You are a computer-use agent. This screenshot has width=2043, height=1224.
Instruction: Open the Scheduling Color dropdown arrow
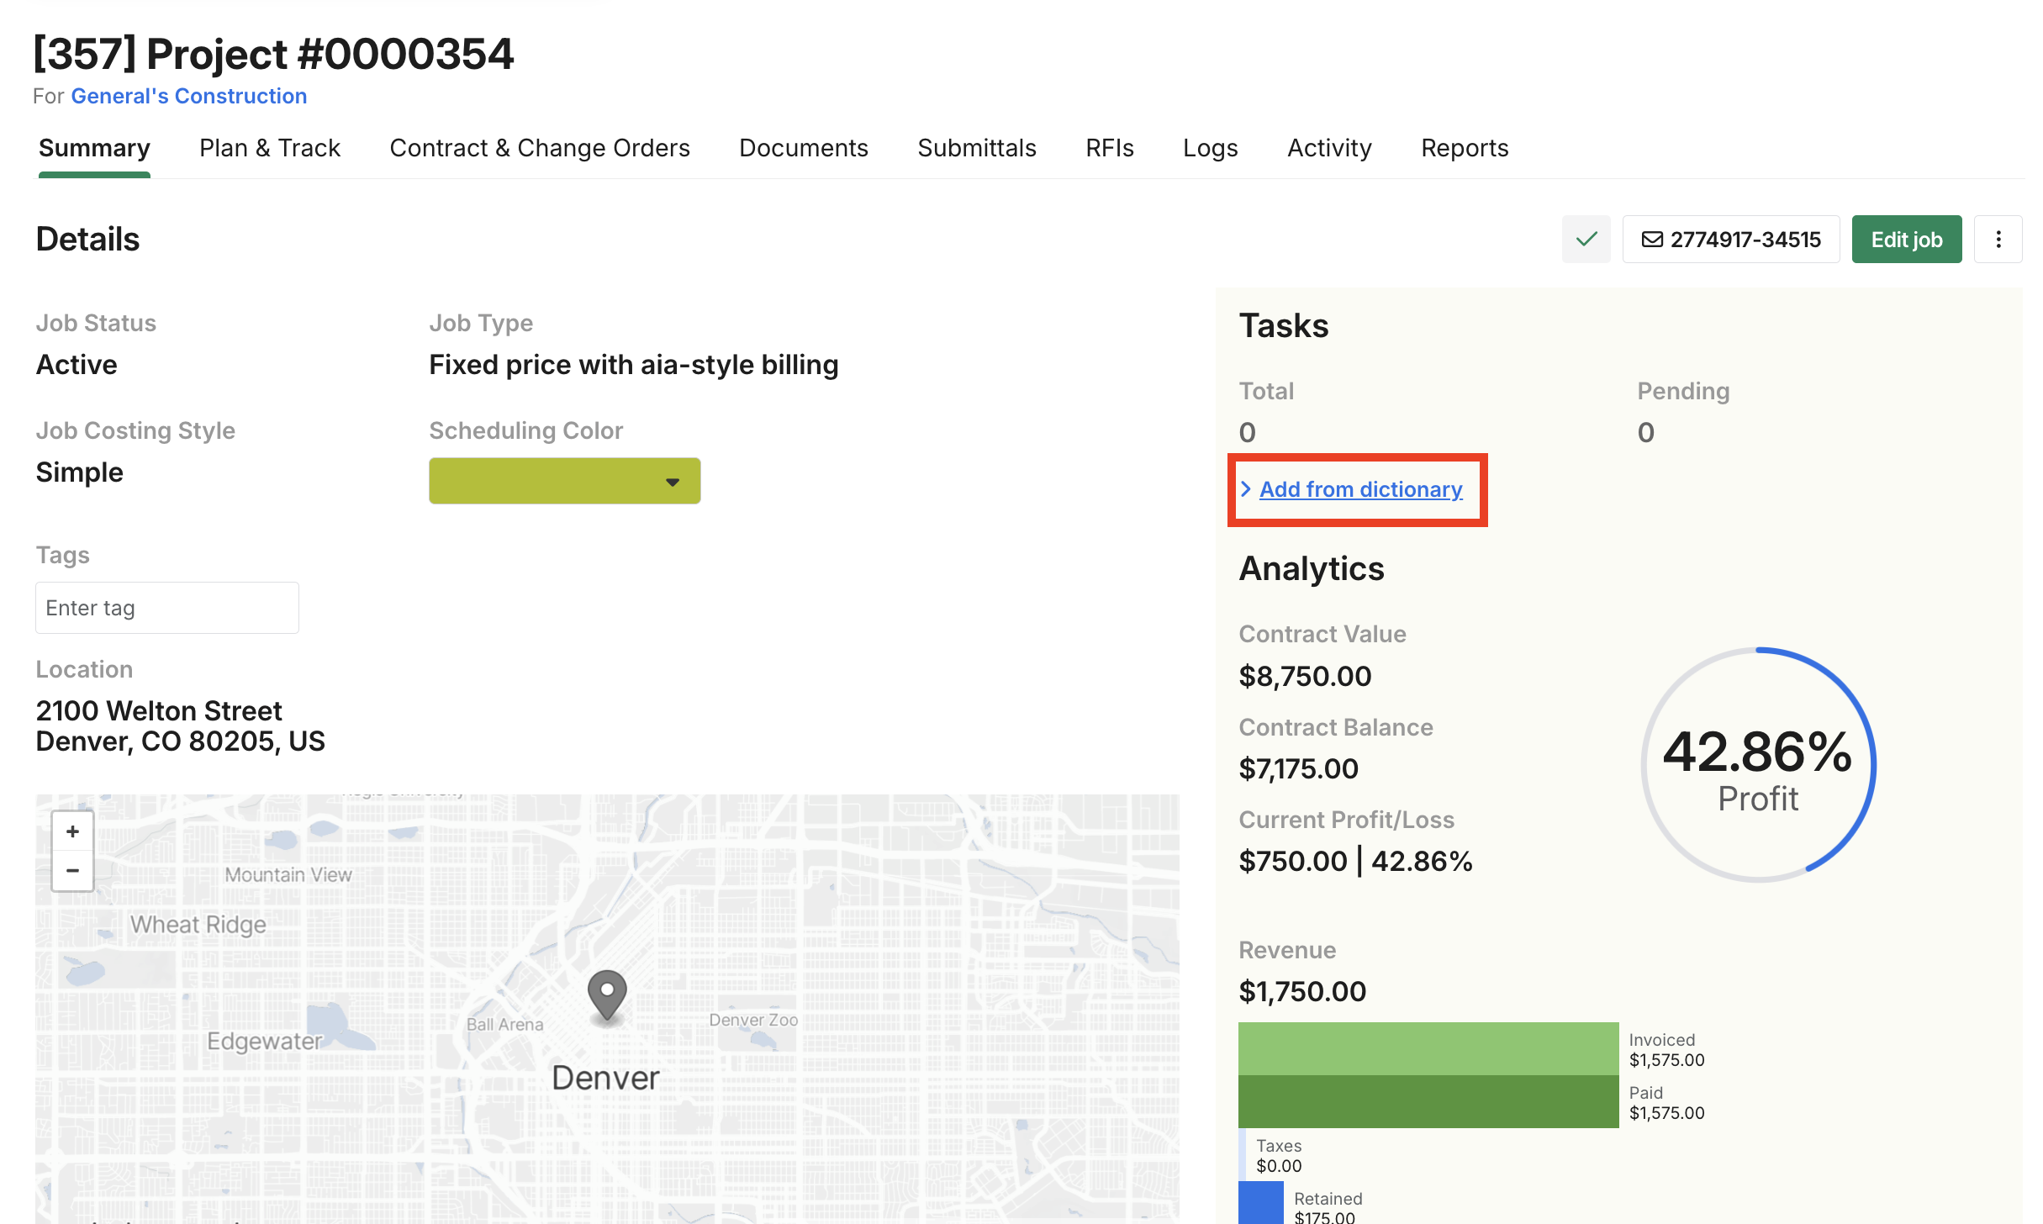[x=672, y=482]
